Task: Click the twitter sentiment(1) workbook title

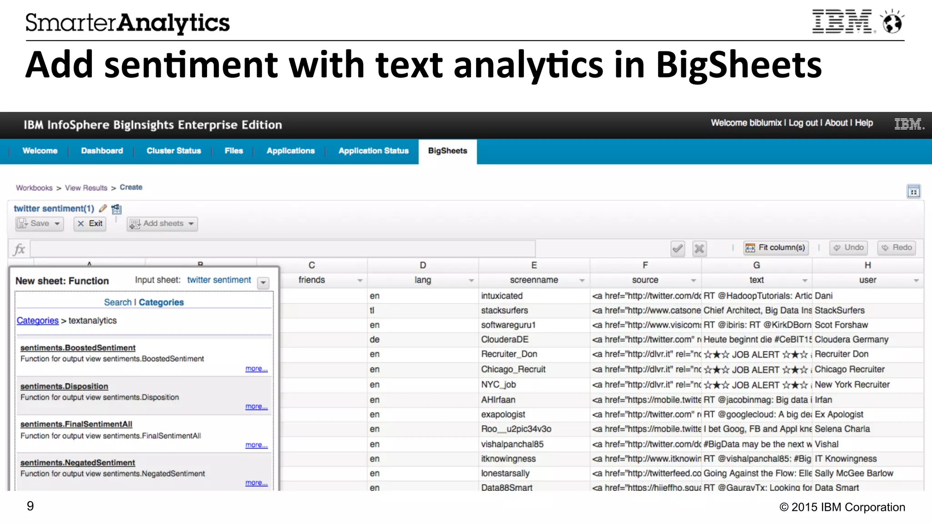Action: 54,209
